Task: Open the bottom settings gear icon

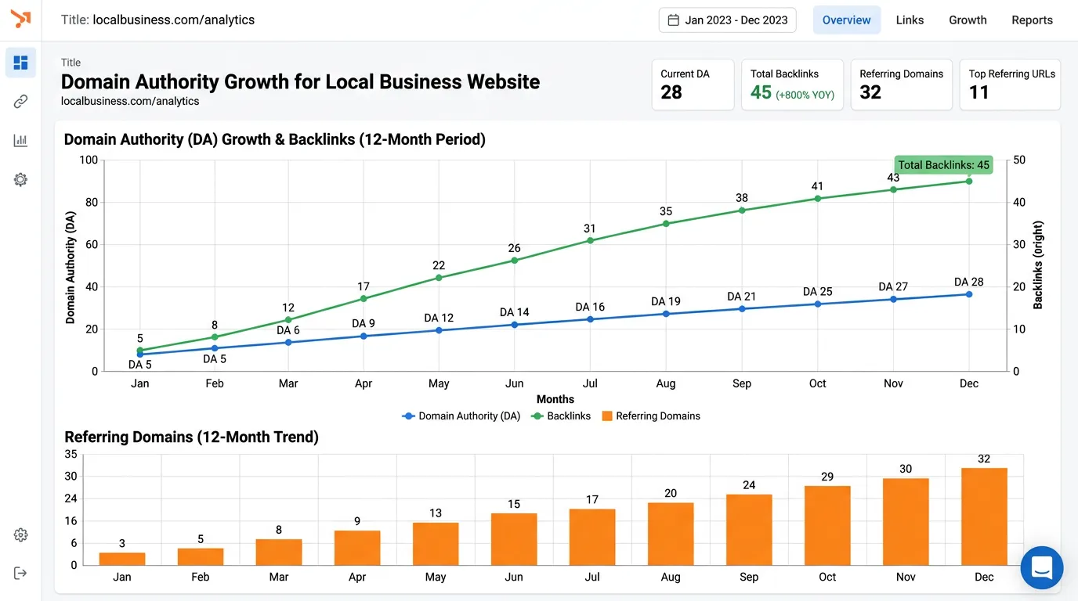Action: point(21,535)
